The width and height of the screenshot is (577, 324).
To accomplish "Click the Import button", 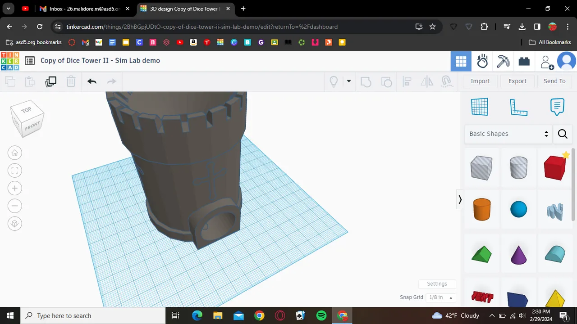I will click(x=480, y=81).
